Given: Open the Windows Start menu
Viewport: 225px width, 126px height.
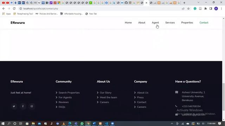Looking at the screenshot, I should pyautogui.click(x=3, y=124).
